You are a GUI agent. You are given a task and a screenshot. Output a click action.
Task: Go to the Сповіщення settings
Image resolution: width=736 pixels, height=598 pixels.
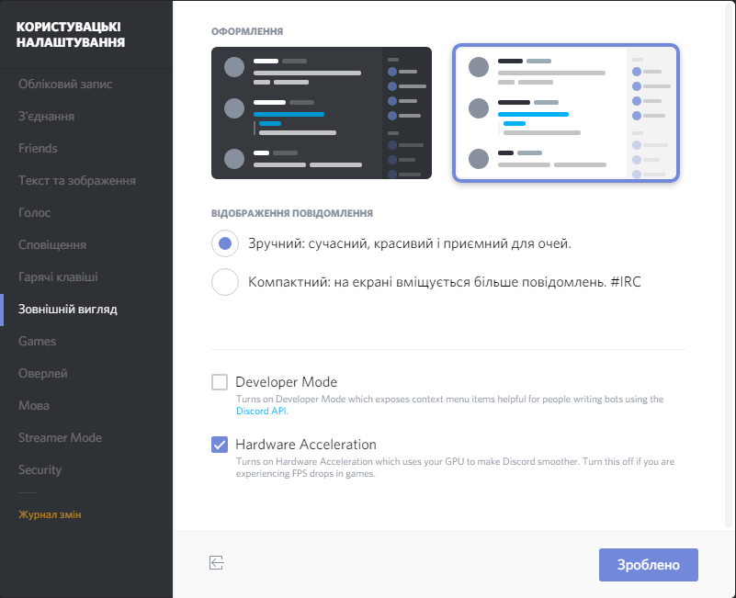[x=52, y=245]
